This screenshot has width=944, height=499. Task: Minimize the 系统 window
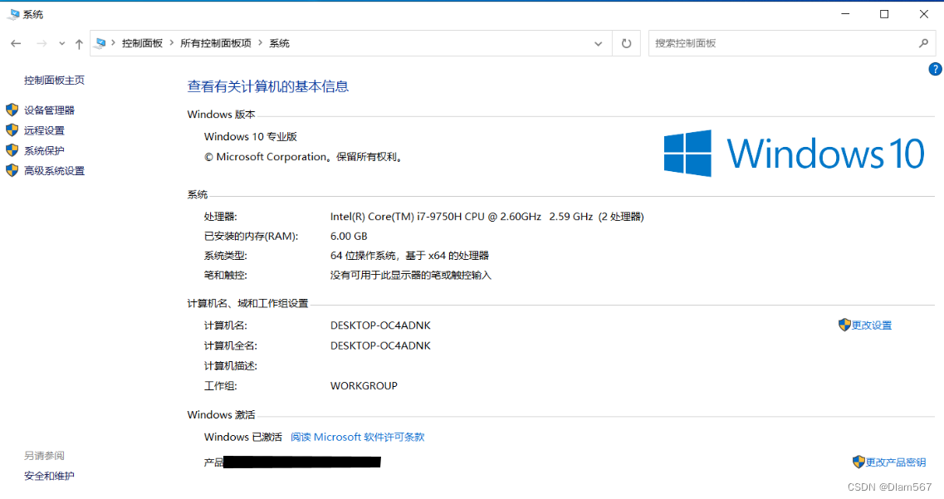click(x=845, y=14)
